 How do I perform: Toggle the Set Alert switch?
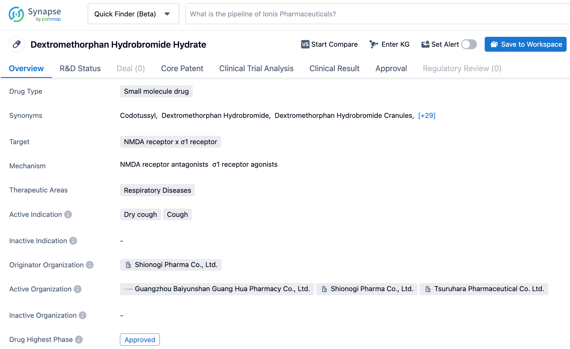point(469,44)
